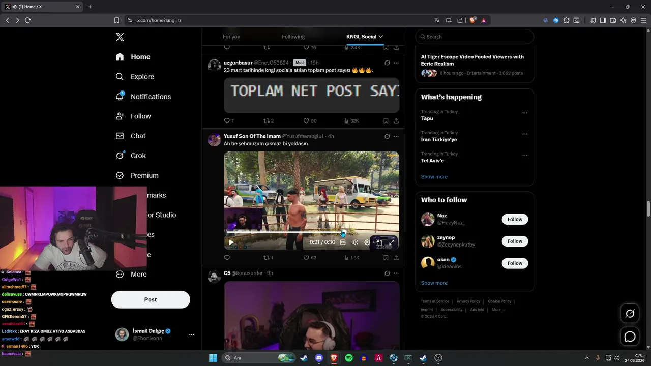Like uzgunbasur's post with 90 likes
The height and width of the screenshot is (366, 651).
click(306, 121)
